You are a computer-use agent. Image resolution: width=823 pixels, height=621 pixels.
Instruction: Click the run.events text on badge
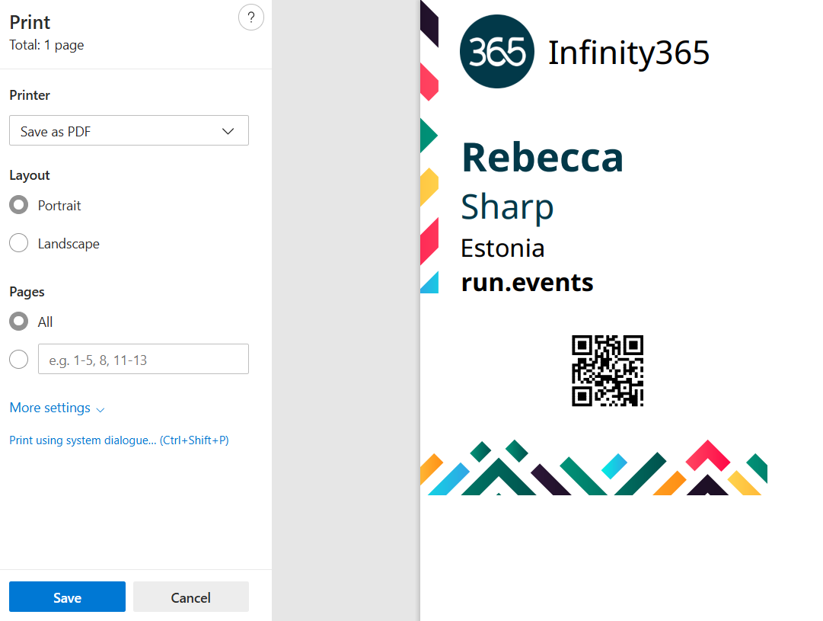pyautogui.click(x=527, y=283)
